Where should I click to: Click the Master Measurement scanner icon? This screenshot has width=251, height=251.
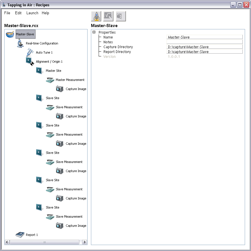point(50,80)
